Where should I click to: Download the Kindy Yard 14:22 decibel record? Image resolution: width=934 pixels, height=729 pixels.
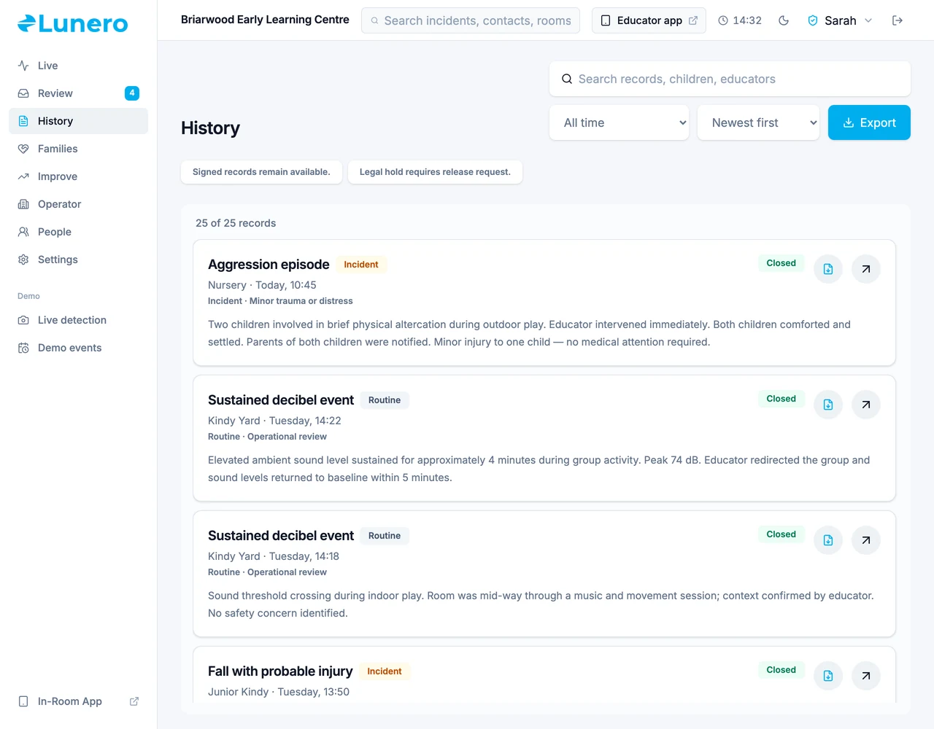(x=828, y=405)
